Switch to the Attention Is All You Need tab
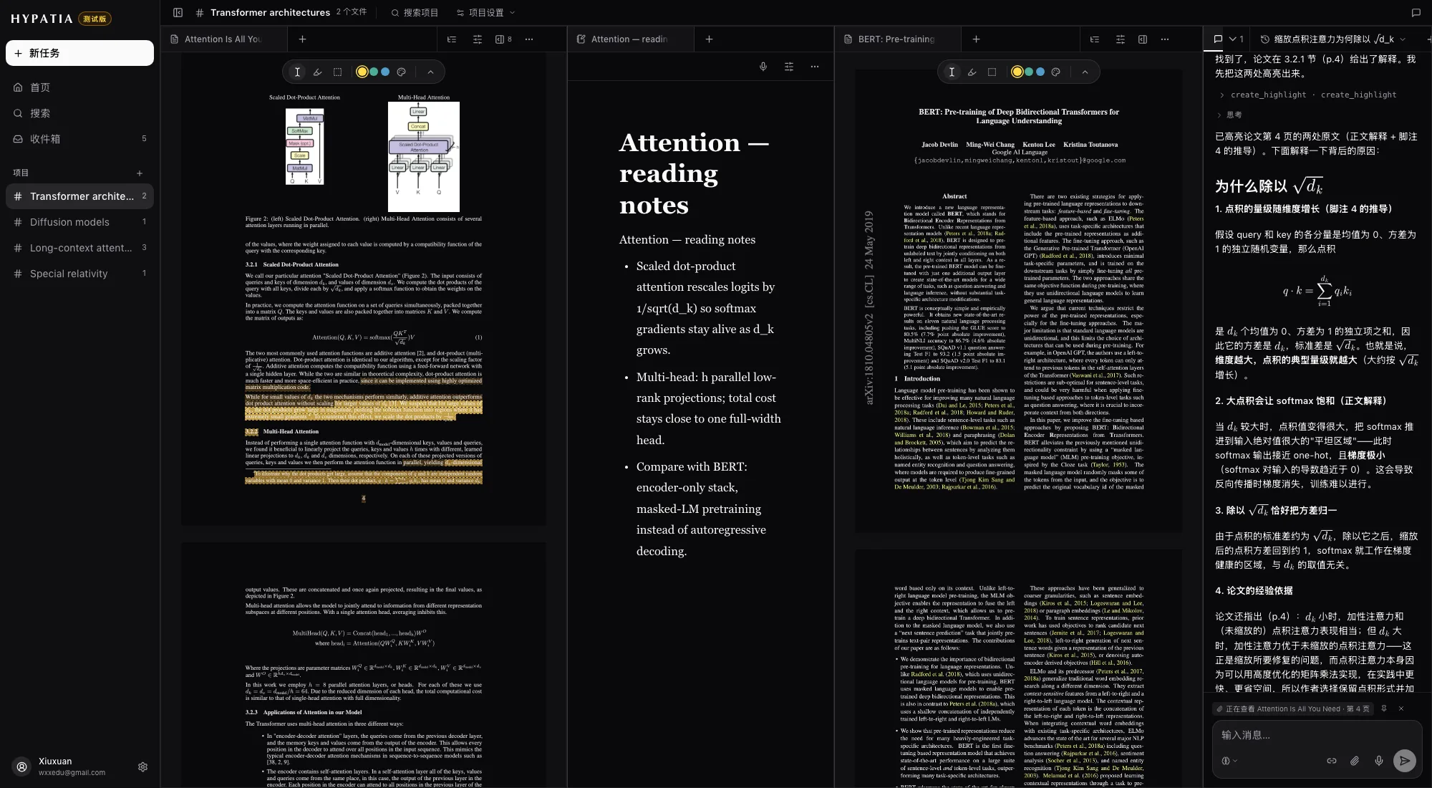Image resolution: width=1432 pixels, height=788 pixels. coord(224,39)
